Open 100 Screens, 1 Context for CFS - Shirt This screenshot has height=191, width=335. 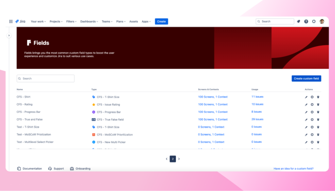213,97
